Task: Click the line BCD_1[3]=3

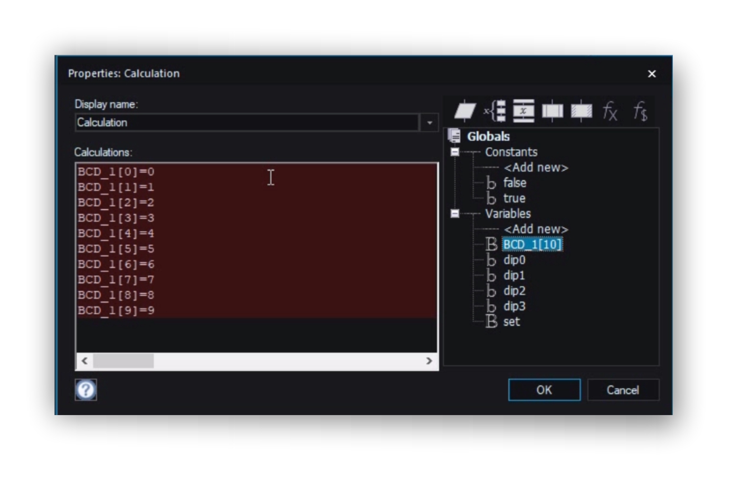Action: tap(116, 218)
